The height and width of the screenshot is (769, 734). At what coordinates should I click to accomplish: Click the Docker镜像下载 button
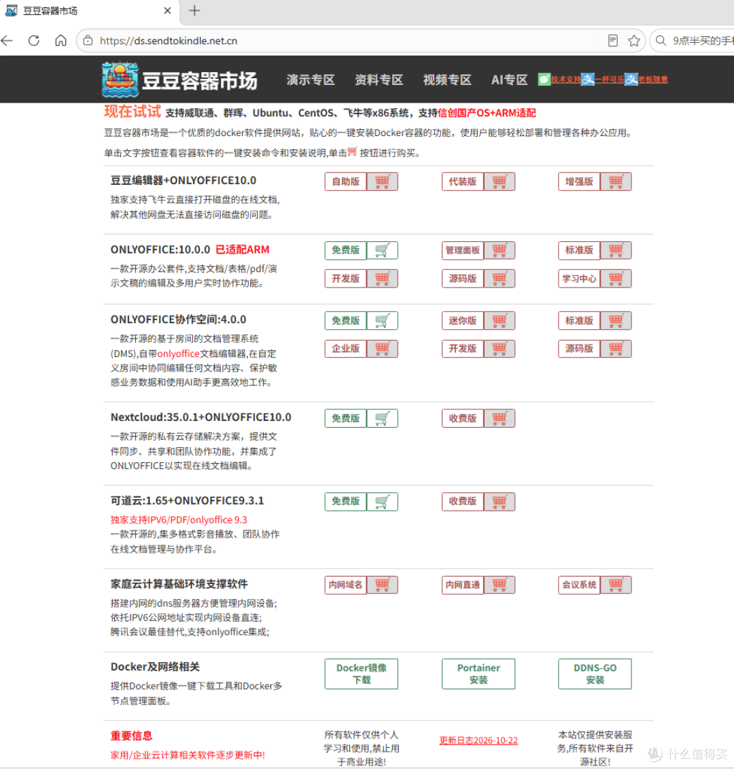pos(362,674)
